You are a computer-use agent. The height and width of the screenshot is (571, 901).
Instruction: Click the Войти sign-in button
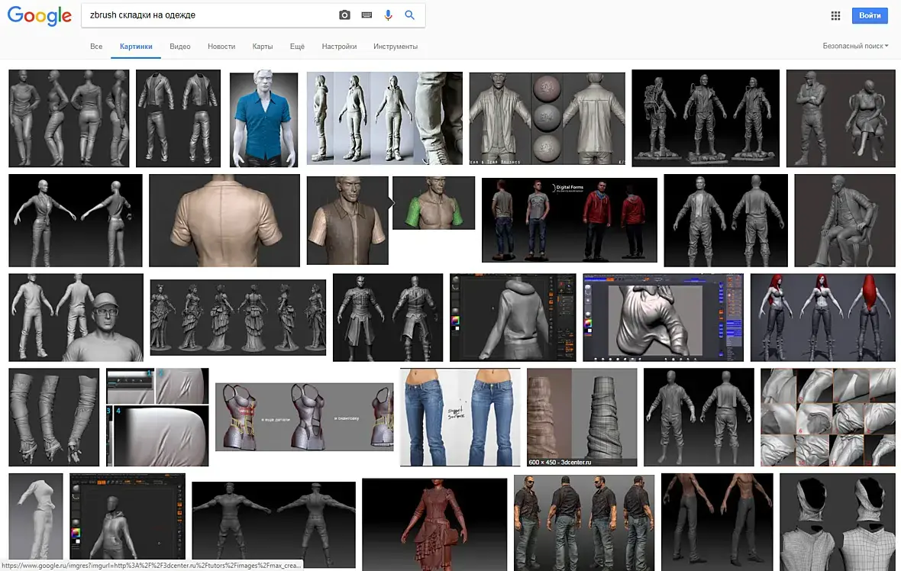[870, 15]
